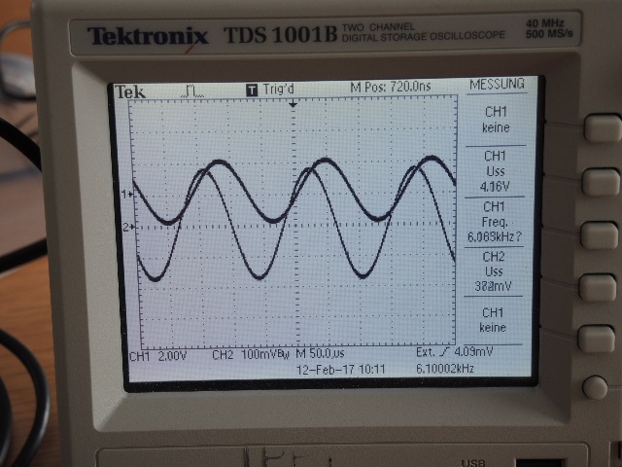Click the 40 MHz 500 MS/s label
The height and width of the screenshot is (467, 622).
549,28
